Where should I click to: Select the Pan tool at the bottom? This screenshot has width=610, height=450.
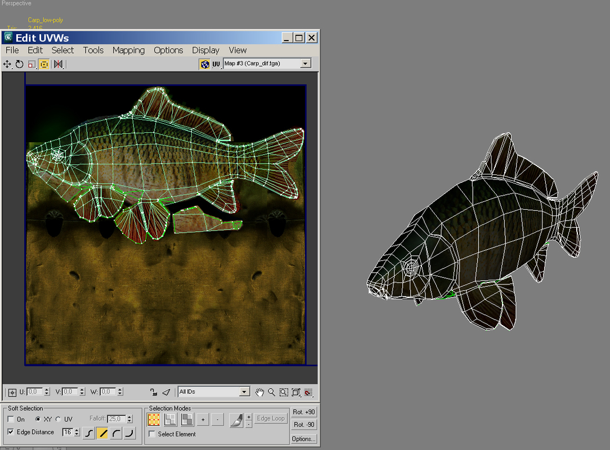(x=259, y=392)
